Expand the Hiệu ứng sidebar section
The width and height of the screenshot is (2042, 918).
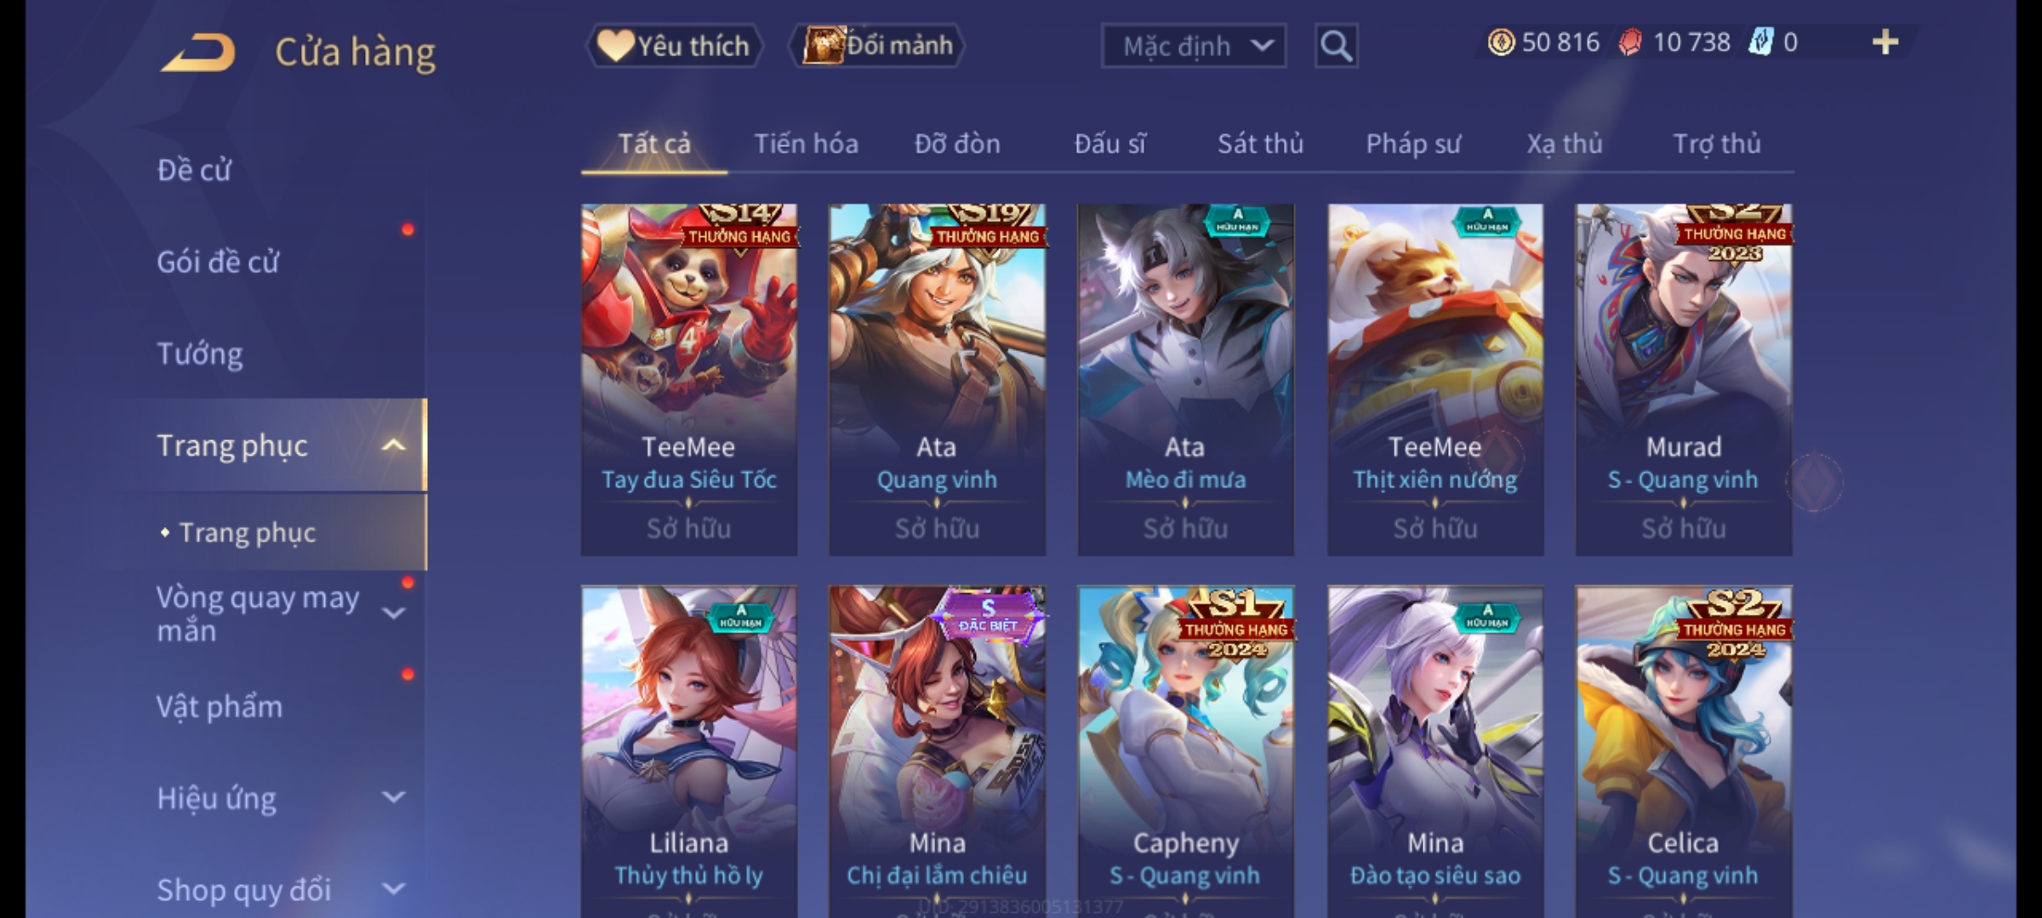pos(393,797)
